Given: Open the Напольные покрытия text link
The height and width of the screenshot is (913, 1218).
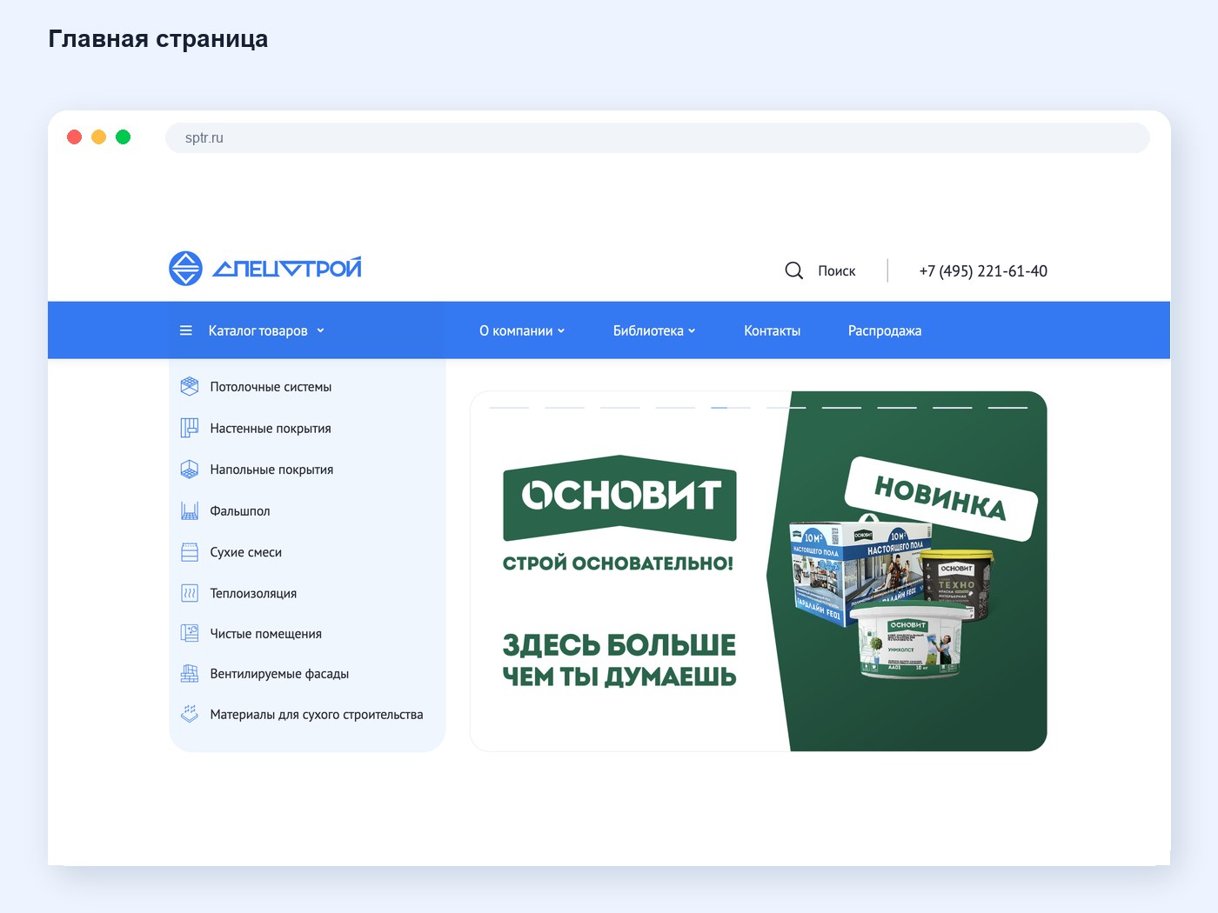Looking at the screenshot, I should [x=271, y=470].
